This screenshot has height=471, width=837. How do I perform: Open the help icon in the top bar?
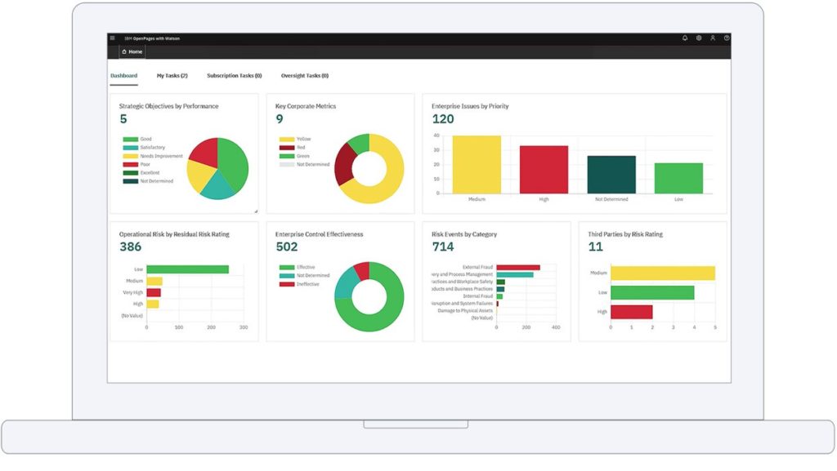[x=727, y=38]
